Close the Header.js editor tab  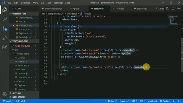[107, 9]
